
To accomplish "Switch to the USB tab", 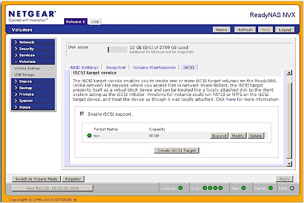I will point(95,22).
